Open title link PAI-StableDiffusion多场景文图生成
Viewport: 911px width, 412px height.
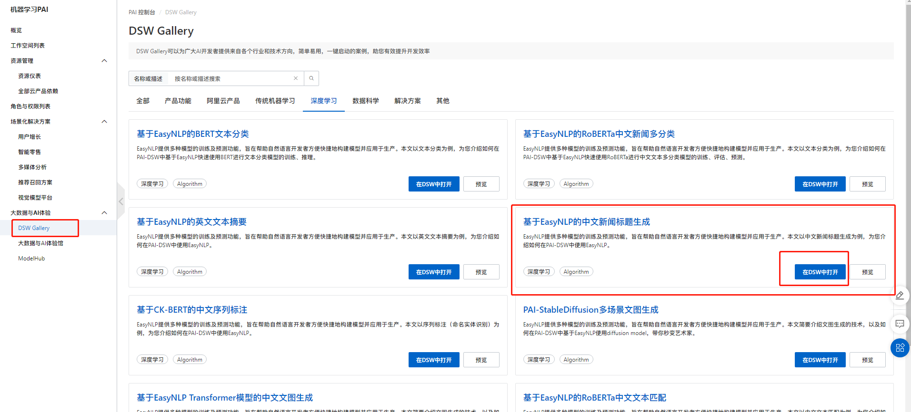[x=591, y=310]
